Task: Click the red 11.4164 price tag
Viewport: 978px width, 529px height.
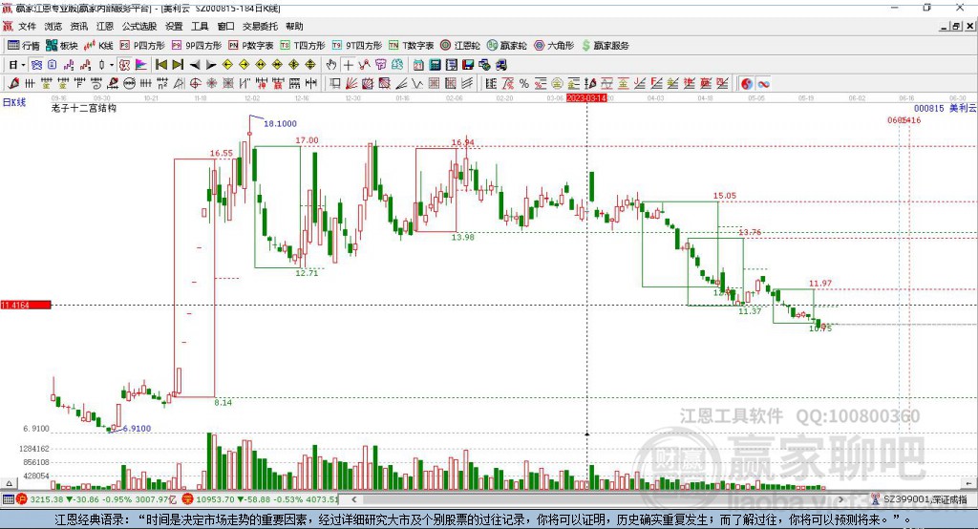Action: [x=26, y=305]
